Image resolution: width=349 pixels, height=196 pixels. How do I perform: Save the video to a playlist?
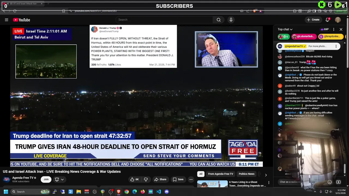178,179
